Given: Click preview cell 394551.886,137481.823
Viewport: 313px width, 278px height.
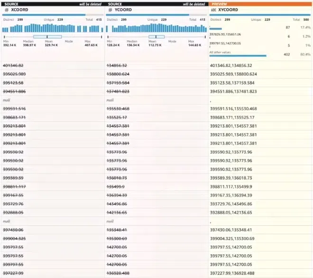Looking at the screenshot, I should [x=233, y=91].
